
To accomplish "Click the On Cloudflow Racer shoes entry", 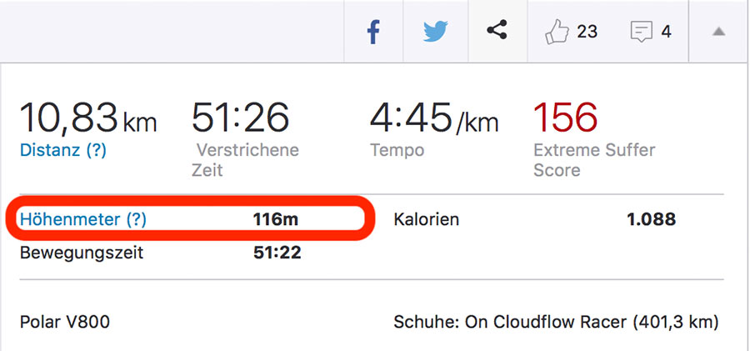I will [555, 322].
